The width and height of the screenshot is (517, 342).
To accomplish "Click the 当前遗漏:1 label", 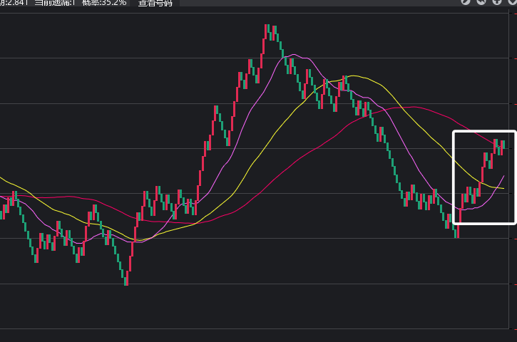I will pyautogui.click(x=57, y=2).
